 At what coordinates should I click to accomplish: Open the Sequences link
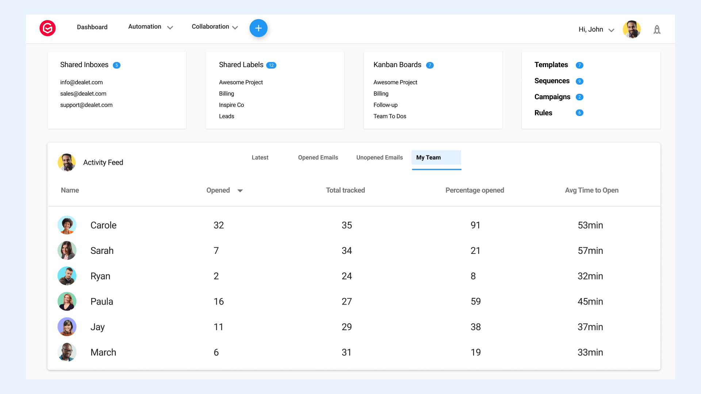pos(552,81)
